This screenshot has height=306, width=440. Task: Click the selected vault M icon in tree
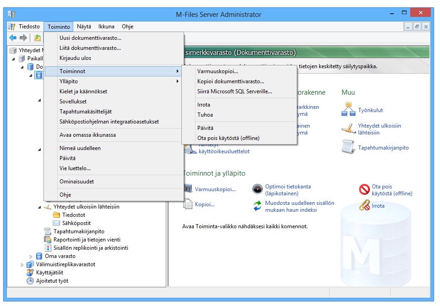coord(39,75)
